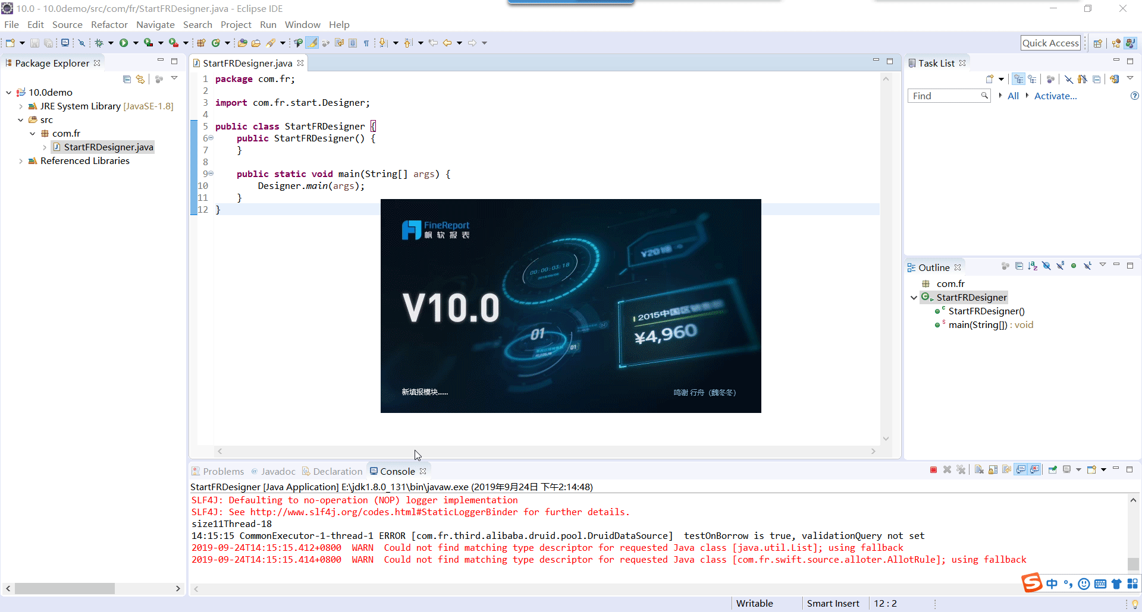Image resolution: width=1142 pixels, height=612 pixels.
Task: Click the All link in Task List
Action: pyautogui.click(x=1013, y=96)
